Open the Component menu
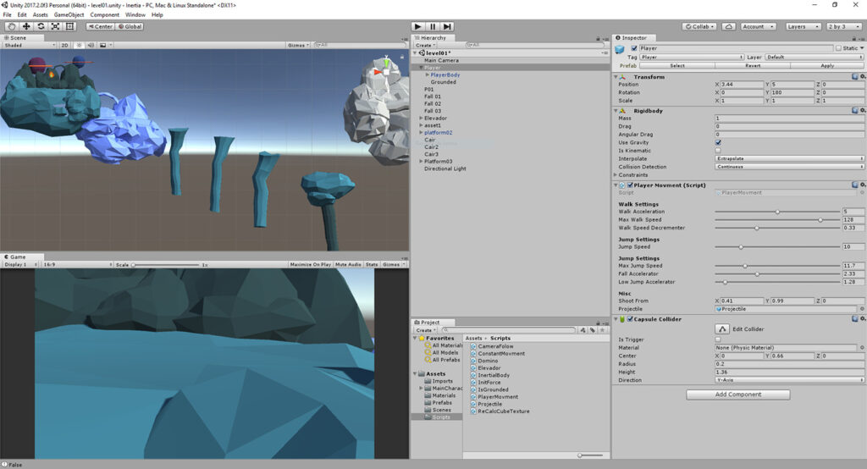 [104, 14]
